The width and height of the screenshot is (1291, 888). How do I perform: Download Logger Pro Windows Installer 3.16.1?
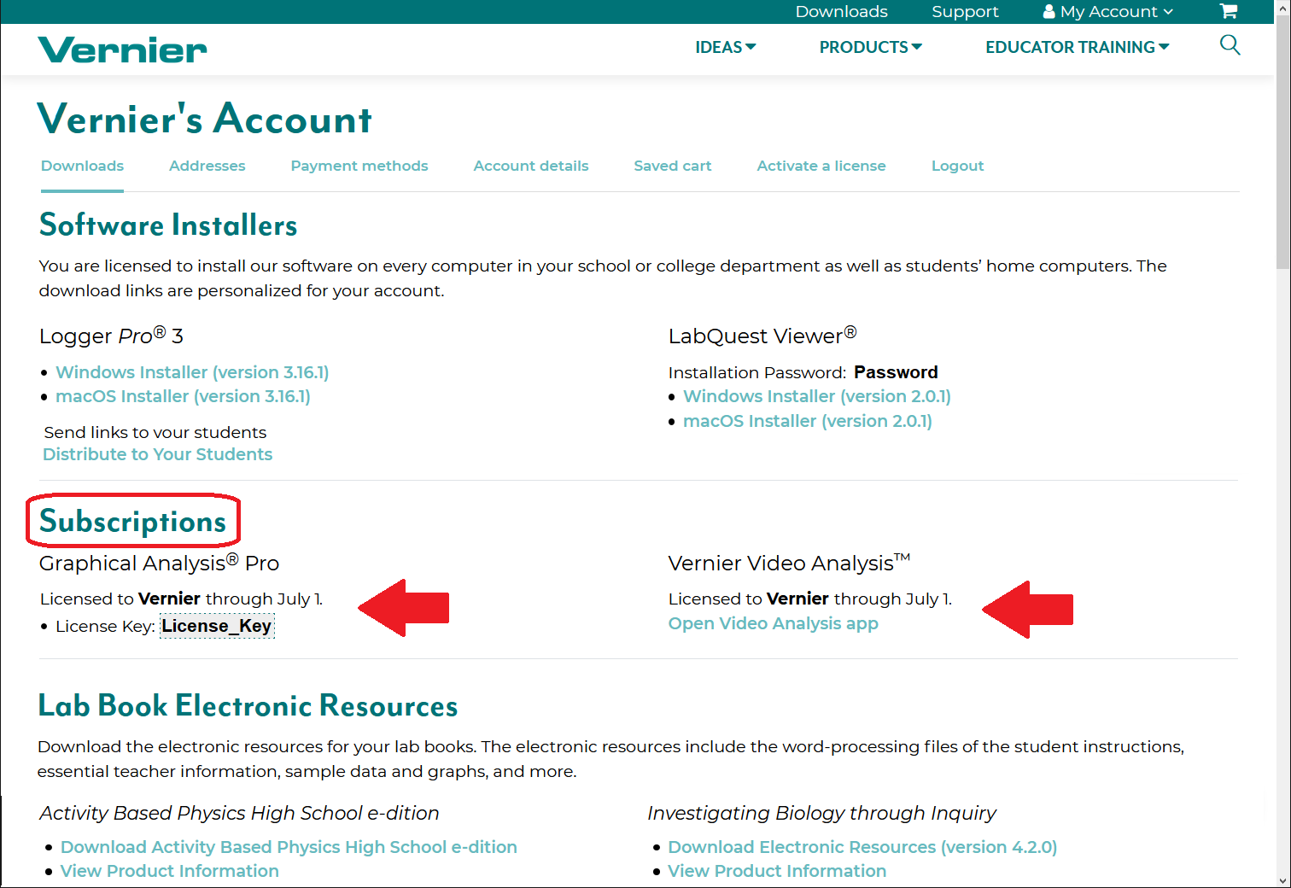192,372
